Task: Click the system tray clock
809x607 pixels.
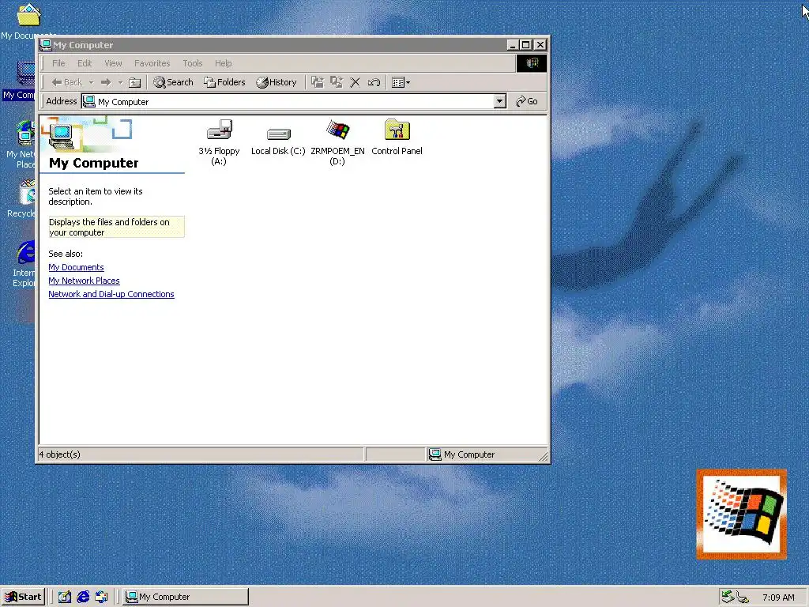Action: (778, 598)
